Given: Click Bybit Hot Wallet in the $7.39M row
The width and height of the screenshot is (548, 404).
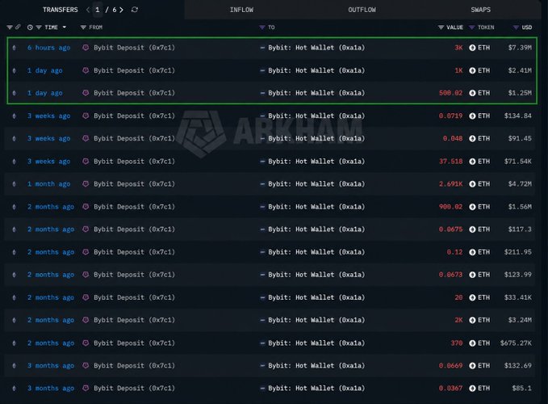Looking at the screenshot, I should [316, 48].
